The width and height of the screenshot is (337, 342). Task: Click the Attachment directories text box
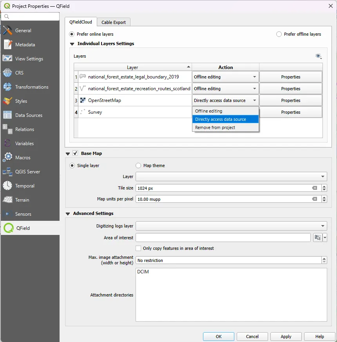(x=231, y=295)
